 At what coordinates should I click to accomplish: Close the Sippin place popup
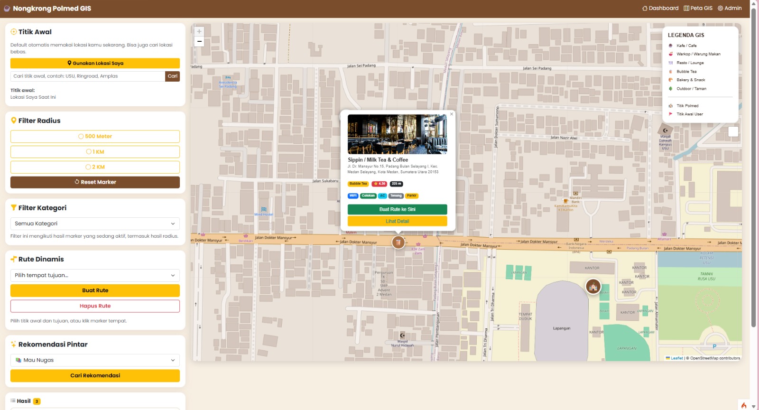coord(452,114)
